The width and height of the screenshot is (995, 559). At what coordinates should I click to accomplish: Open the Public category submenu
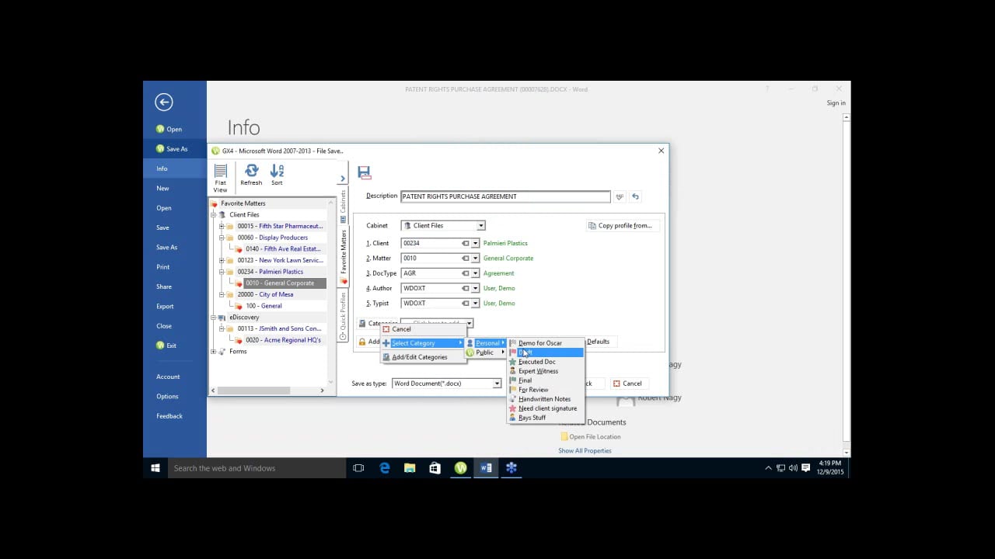484,352
